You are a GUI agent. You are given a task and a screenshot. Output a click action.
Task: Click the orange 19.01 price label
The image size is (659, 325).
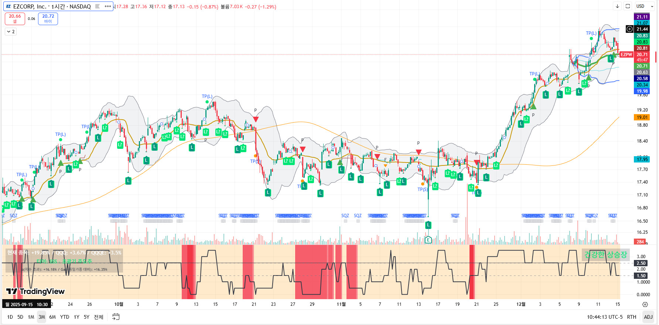(x=642, y=117)
